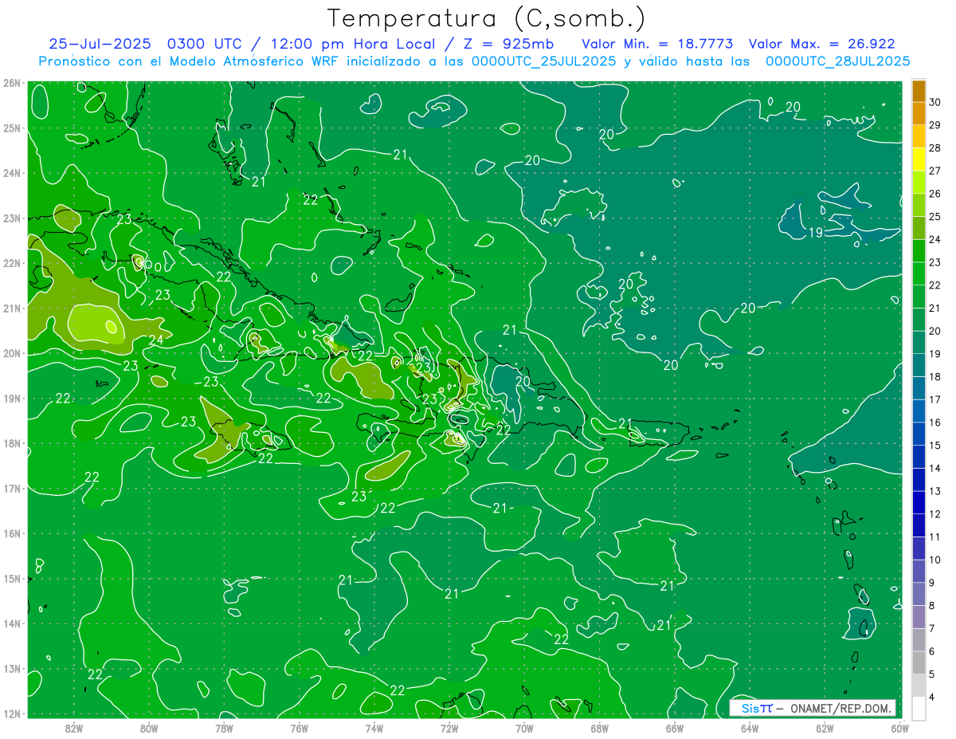Click the legend scale value 27
956x739 pixels.
(x=934, y=171)
